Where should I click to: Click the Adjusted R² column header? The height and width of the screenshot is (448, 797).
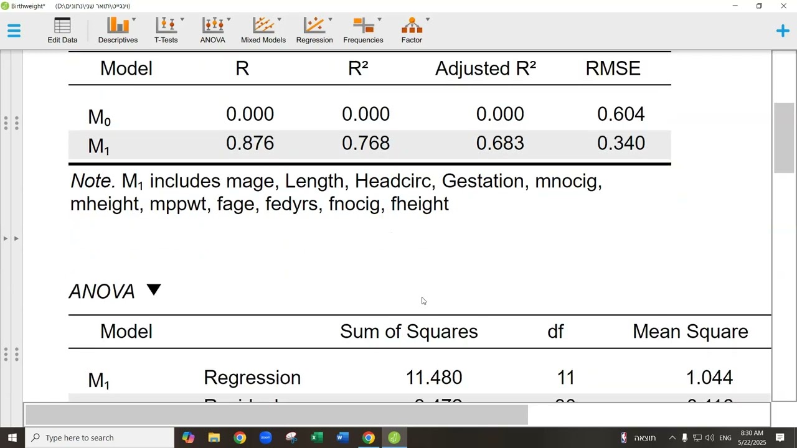click(x=486, y=68)
